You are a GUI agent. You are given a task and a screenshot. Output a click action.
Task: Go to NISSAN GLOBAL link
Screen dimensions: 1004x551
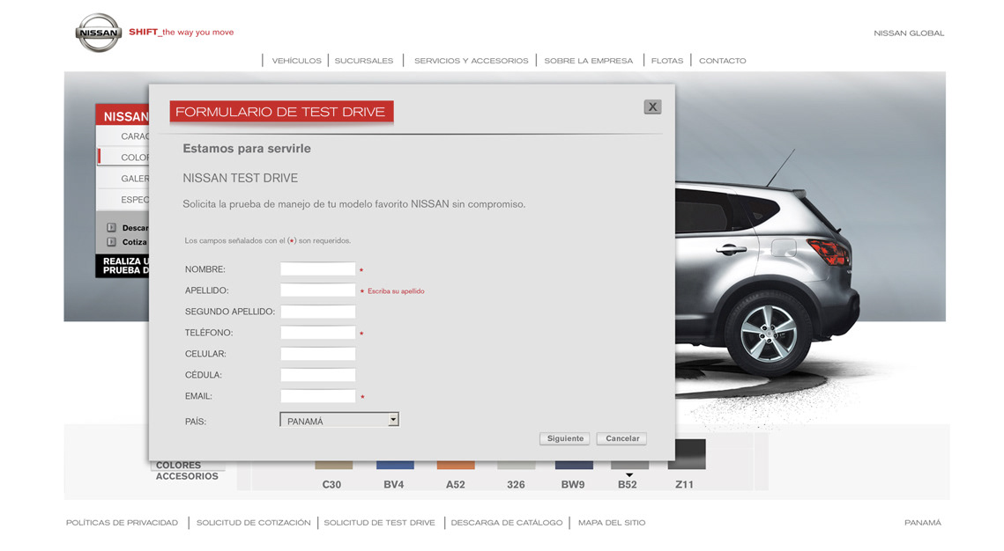coord(909,33)
